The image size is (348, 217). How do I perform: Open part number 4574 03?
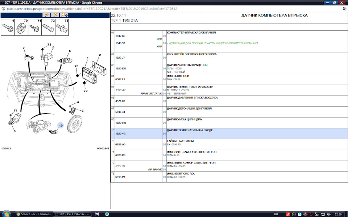coord(120,101)
